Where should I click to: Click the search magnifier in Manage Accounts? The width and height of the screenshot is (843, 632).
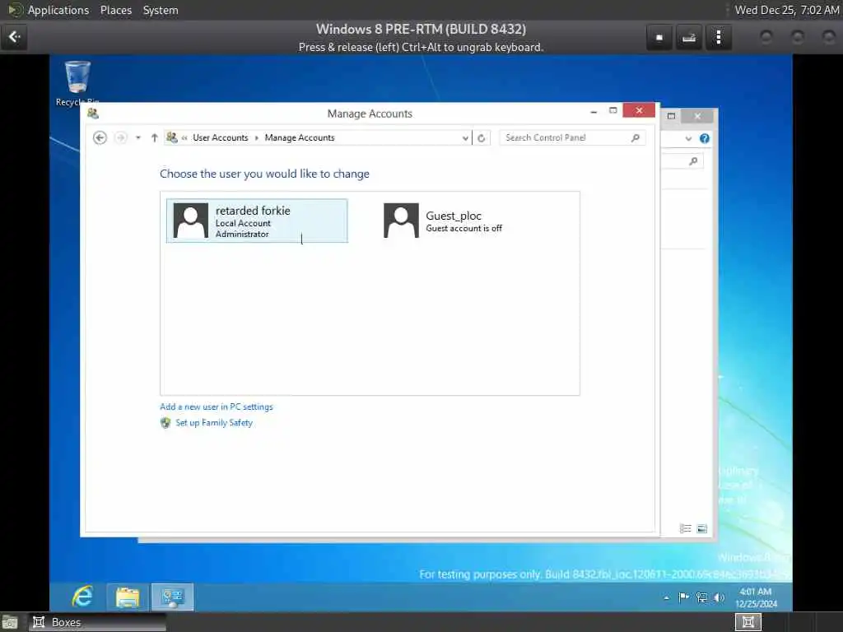pyautogui.click(x=636, y=137)
